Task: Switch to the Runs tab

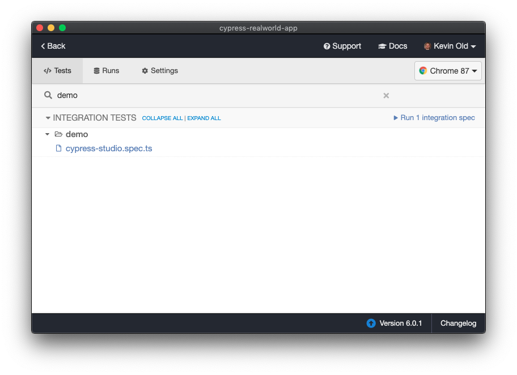Action: (107, 71)
